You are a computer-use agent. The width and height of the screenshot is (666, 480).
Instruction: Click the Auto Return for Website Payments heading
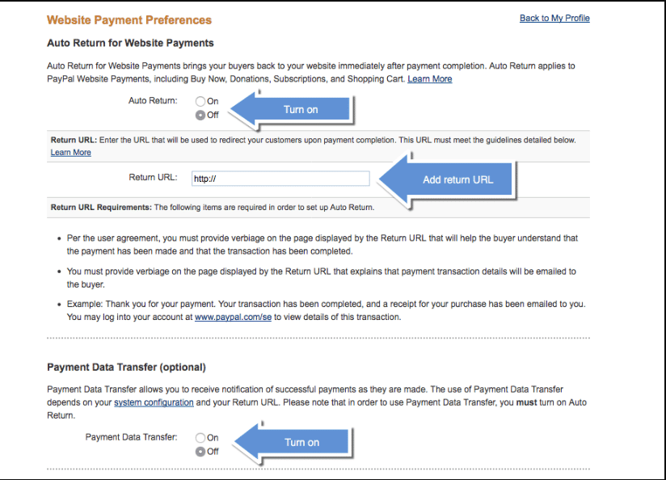[131, 43]
